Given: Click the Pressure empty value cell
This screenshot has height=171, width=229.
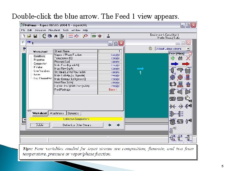Looking at the screenshot, I should pyautogui.click(x=110, y=62).
